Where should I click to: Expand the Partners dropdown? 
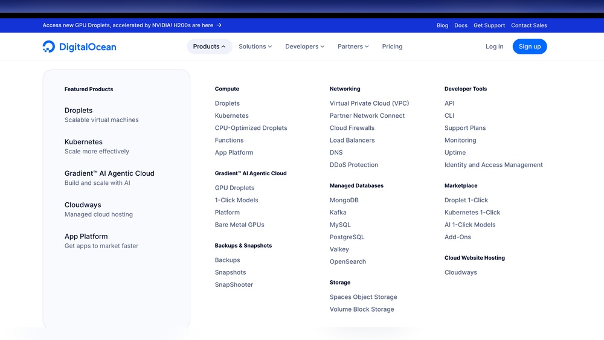click(x=353, y=47)
